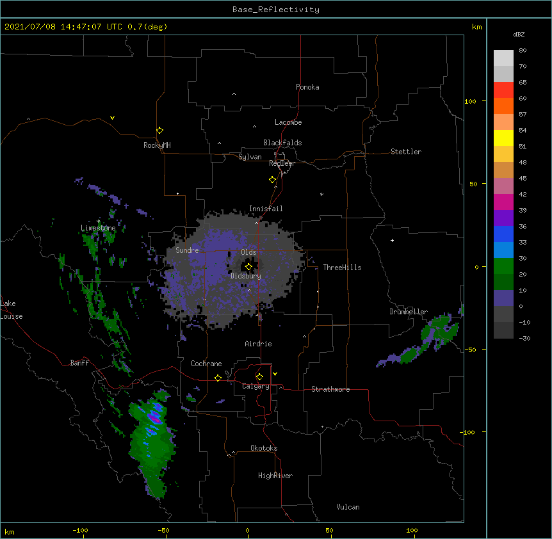Click the Base_Reflectivity title
552x539 pixels.
coord(276,10)
